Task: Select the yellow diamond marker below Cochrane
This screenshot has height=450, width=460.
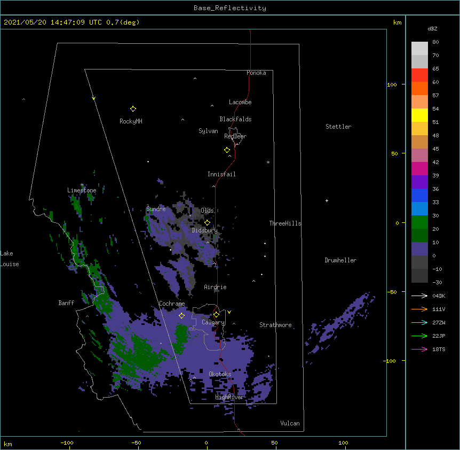Action: [181, 316]
